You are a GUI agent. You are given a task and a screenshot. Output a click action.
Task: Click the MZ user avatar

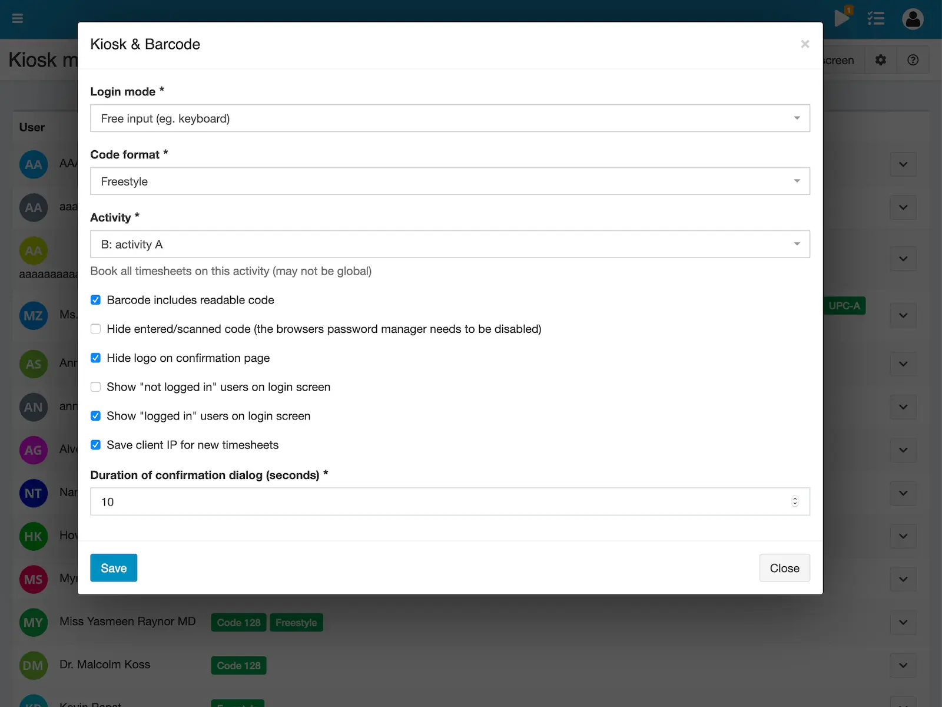[34, 316]
